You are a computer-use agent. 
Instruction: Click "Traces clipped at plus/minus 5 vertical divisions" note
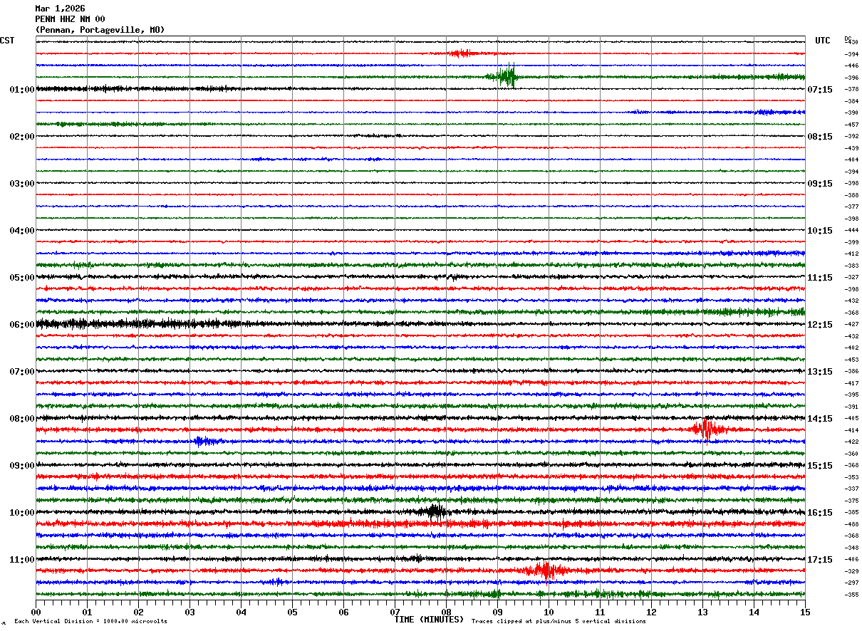(559, 622)
